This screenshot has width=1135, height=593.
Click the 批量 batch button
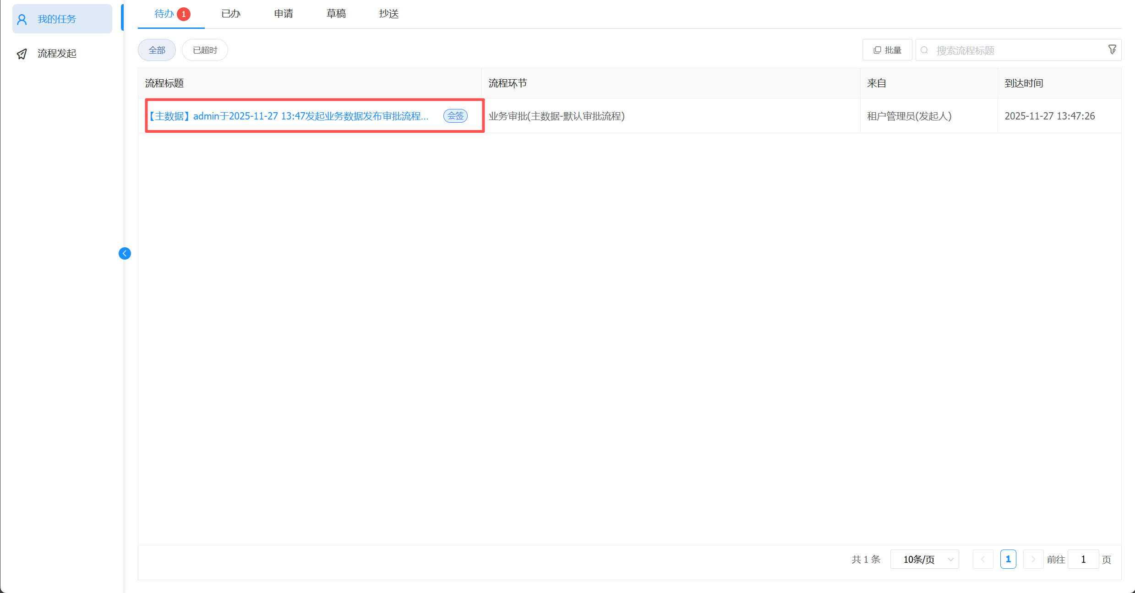887,50
